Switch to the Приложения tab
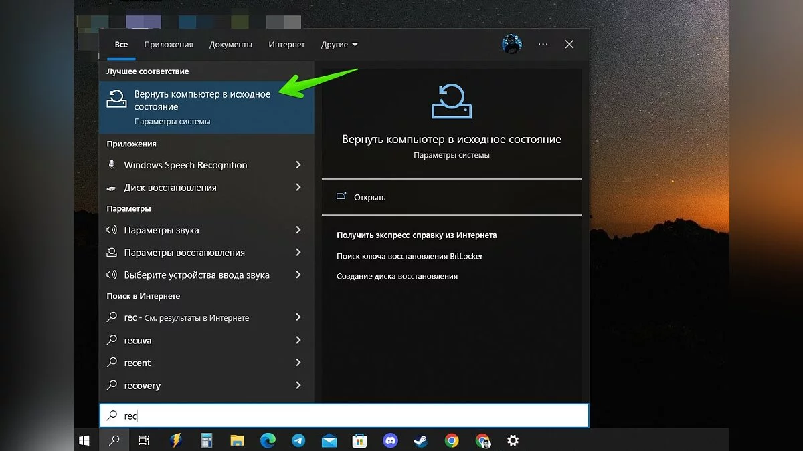The height and width of the screenshot is (451, 803). pos(168,45)
